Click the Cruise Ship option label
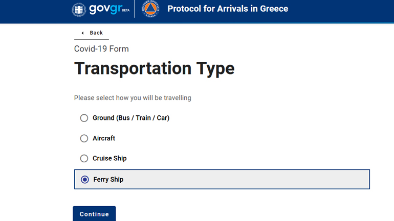 click(110, 158)
